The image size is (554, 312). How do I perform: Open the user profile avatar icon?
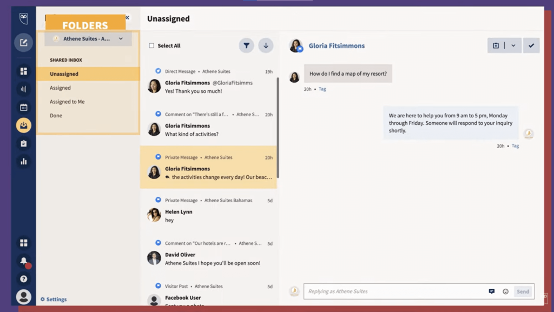tap(24, 297)
